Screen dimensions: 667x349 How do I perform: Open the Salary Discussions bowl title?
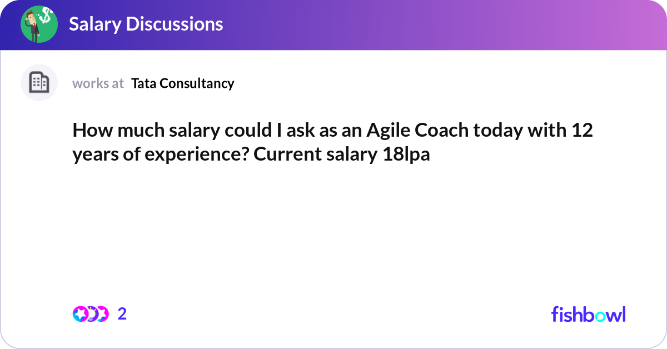point(146,24)
